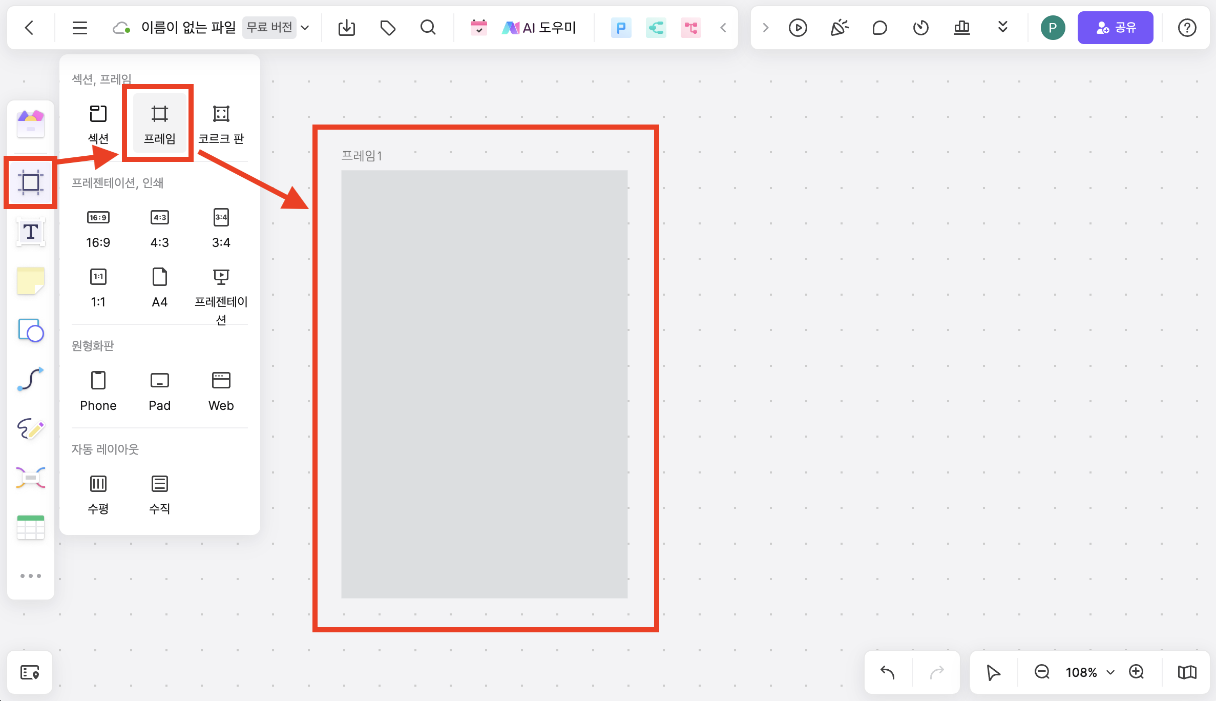Select the mind map tool
Viewport: 1216px width, 701px height.
(31, 478)
